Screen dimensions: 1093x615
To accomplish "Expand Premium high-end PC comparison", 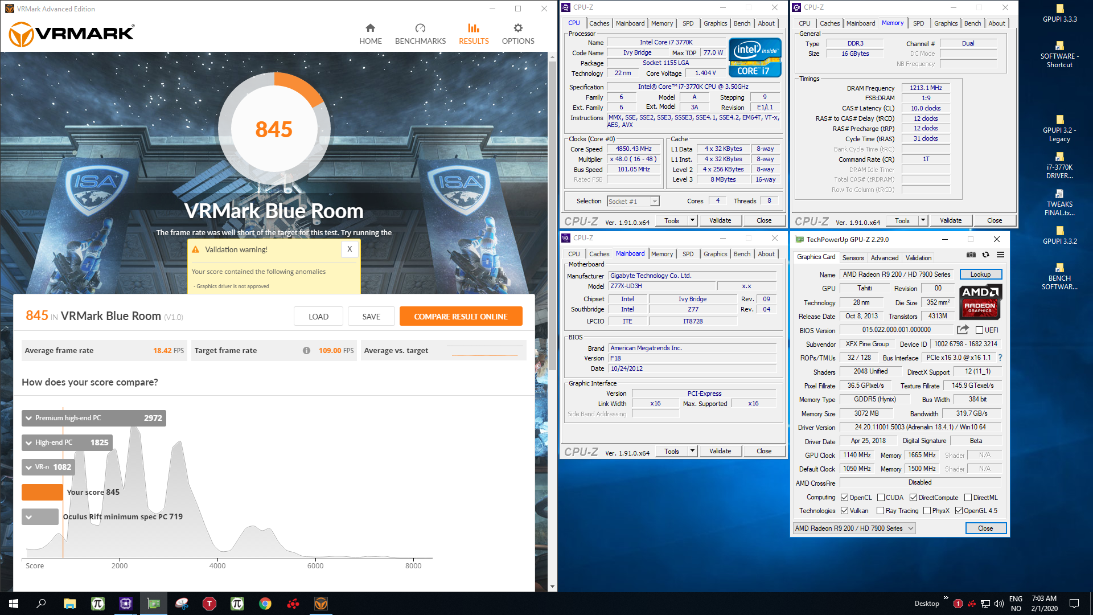I will pyautogui.click(x=94, y=418).
